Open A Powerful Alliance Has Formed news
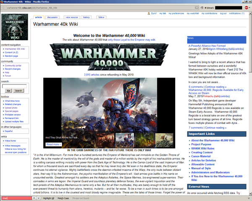252x201 pixels. [207, 46]
